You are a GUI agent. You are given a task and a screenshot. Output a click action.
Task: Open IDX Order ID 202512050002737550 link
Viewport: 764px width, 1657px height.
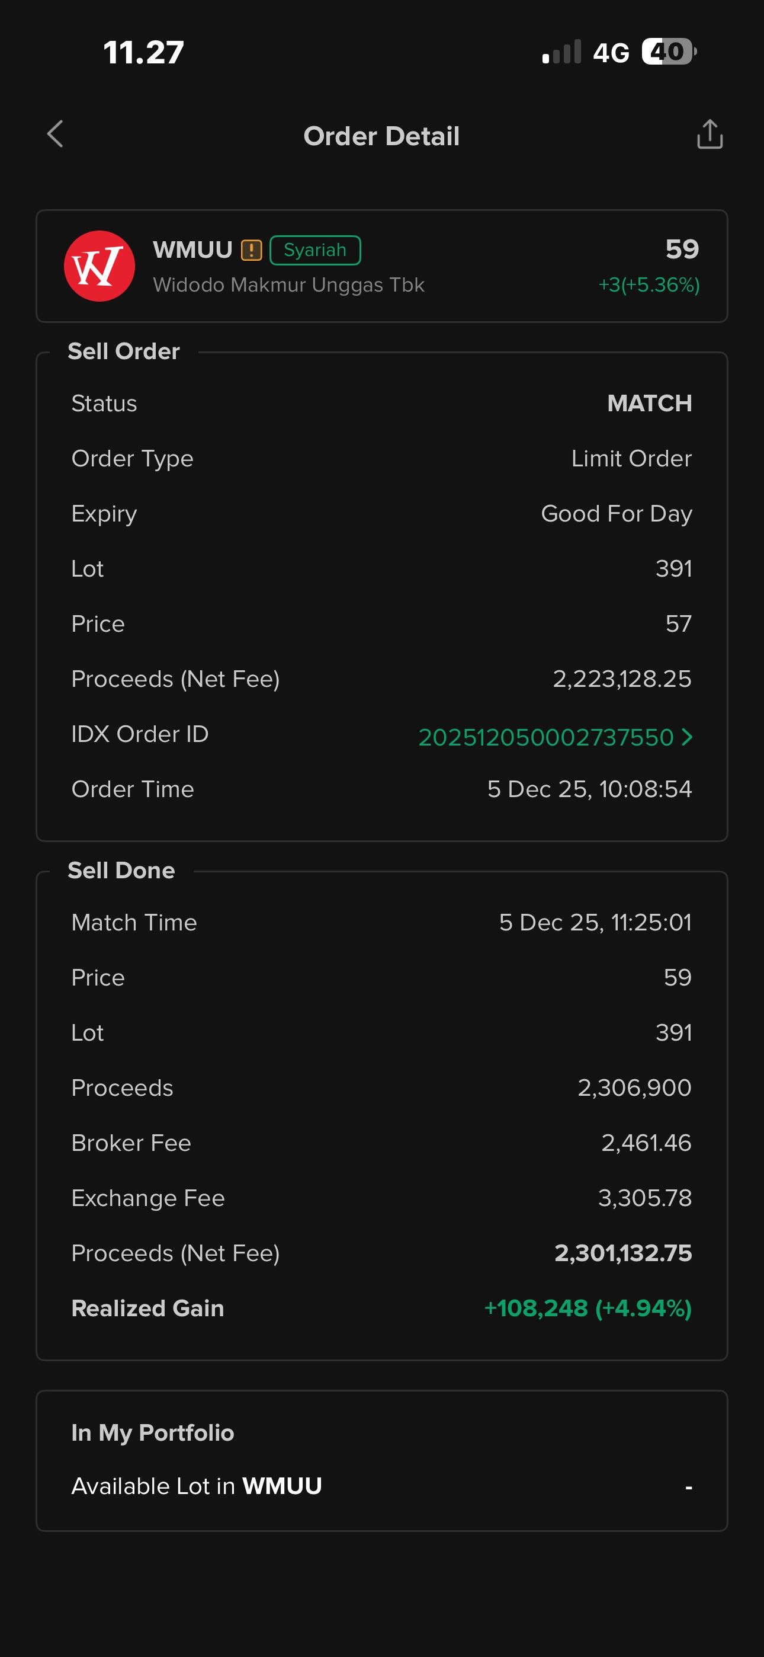point(545,737)
